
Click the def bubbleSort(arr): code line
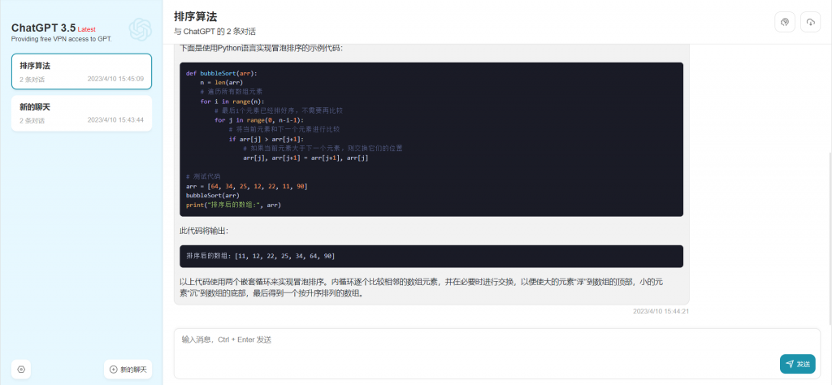pos(221,73)
